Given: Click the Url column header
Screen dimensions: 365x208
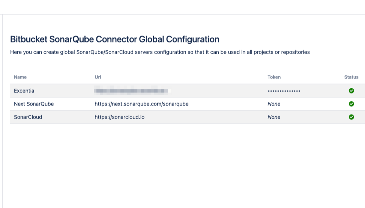Looking at the screenshot, I should click(x=98, y=77).
